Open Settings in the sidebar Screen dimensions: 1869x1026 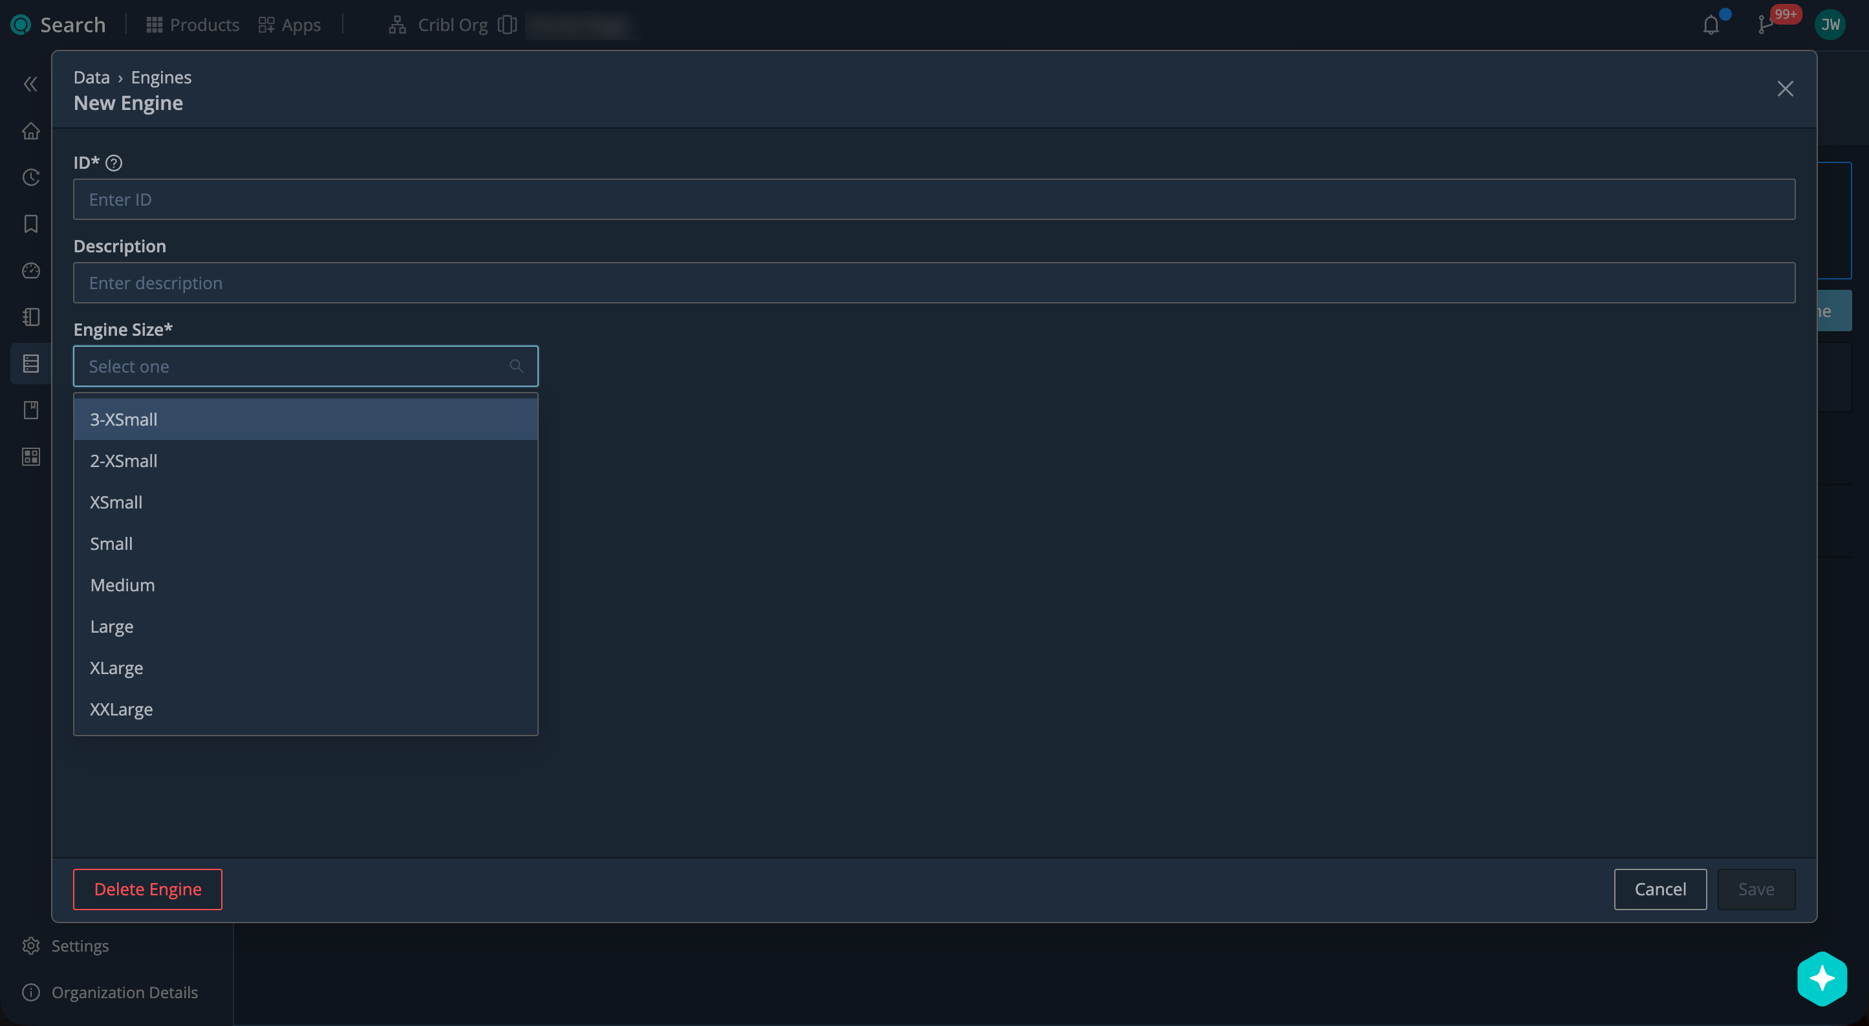coord(80,945)
